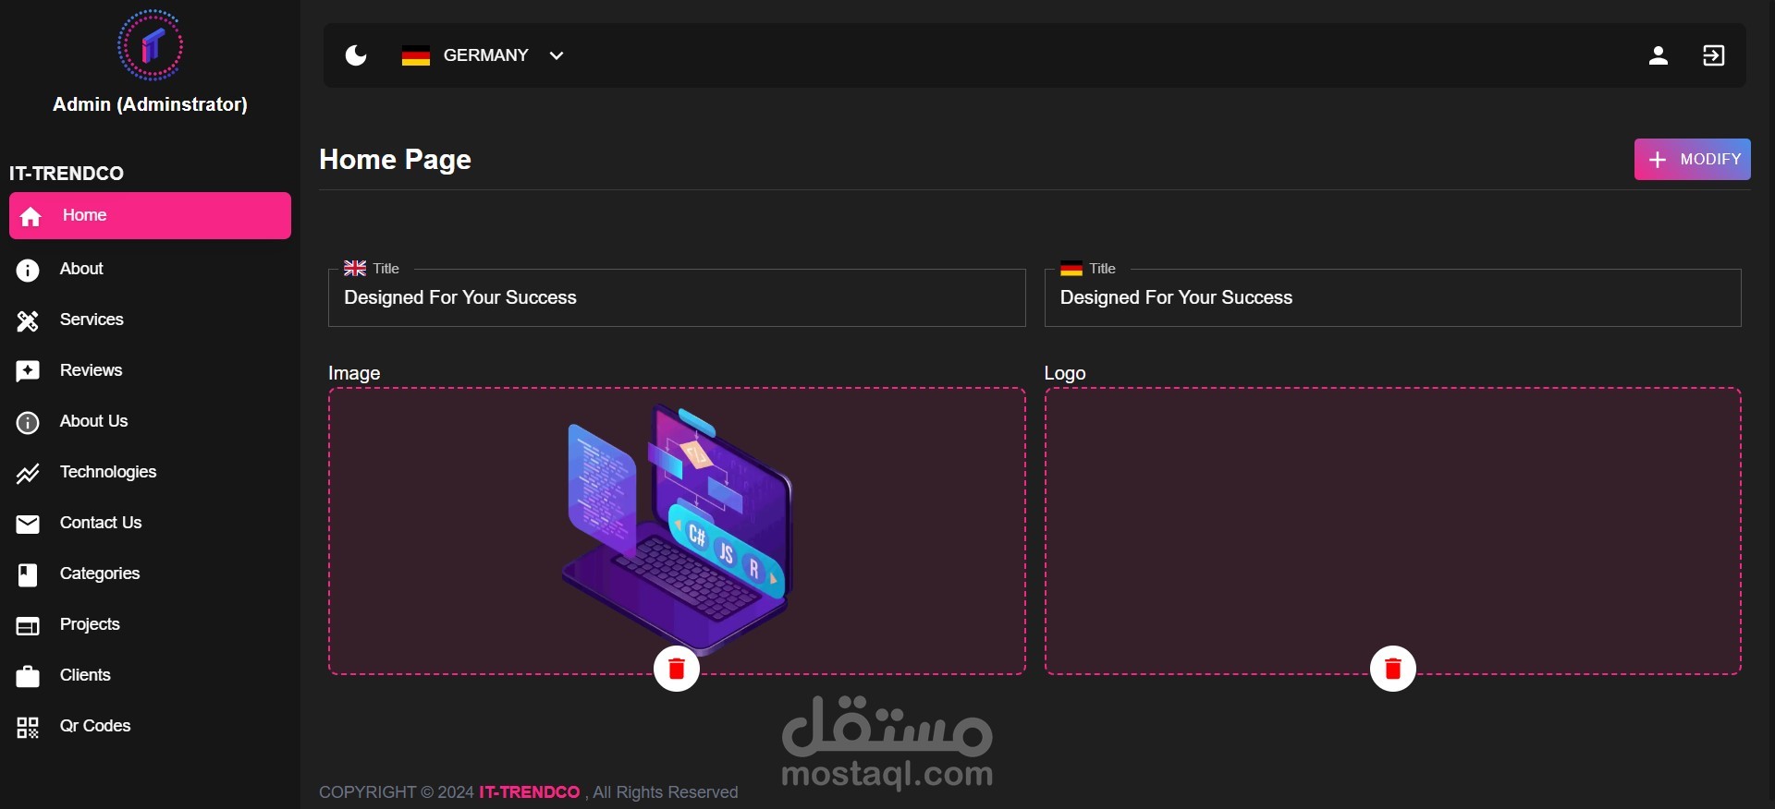Click the IT-TRENDCO sidebar section heading

[67, 174]
